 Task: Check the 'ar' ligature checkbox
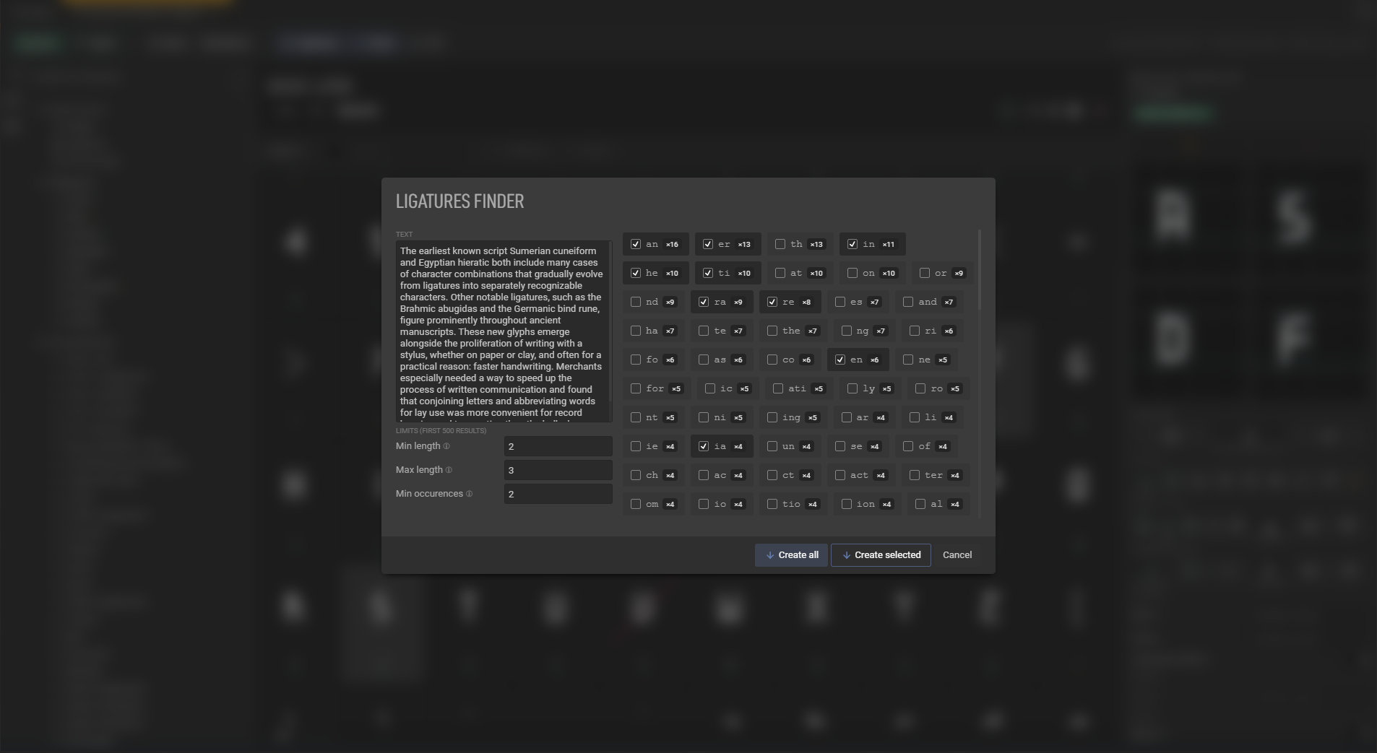[847, 417]
